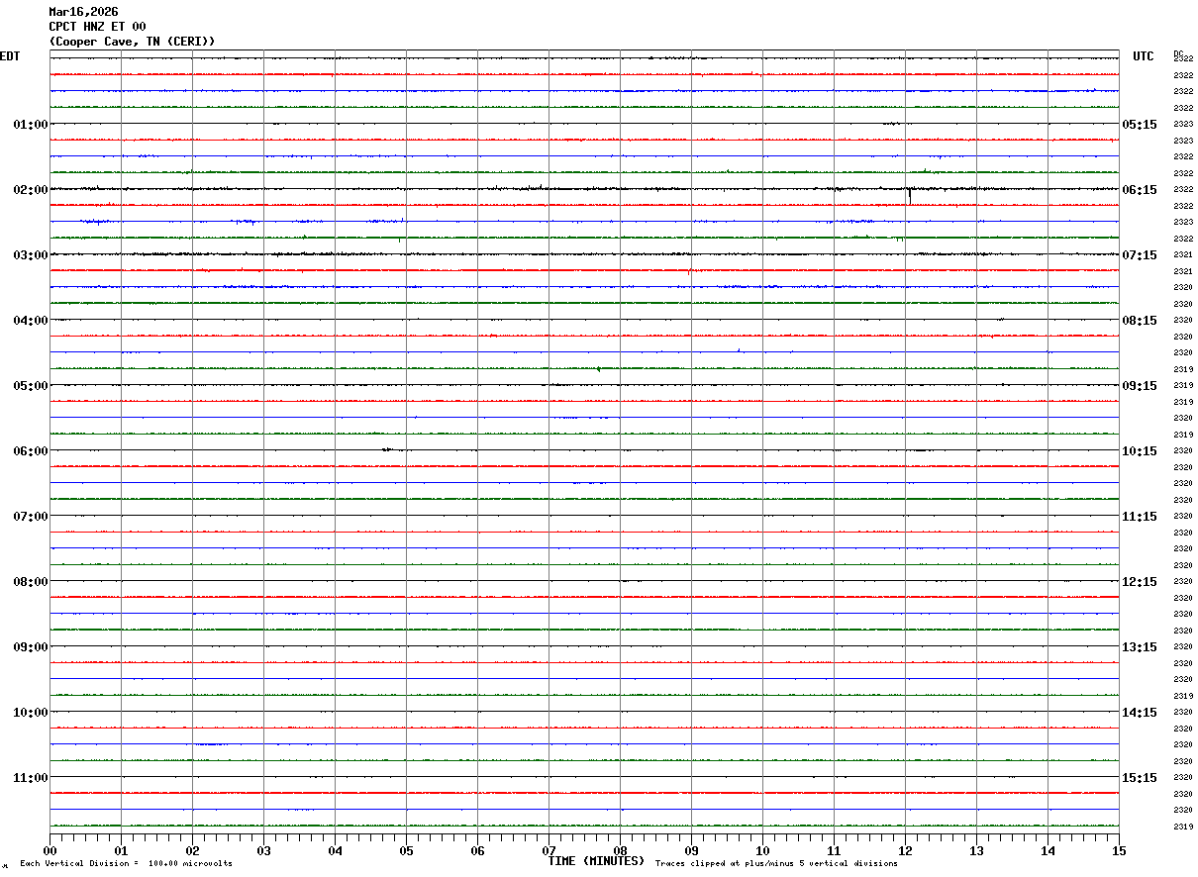Click minute 12 on the time axis
Viewport: 1198px width, 877px height.
coord(905,850)
